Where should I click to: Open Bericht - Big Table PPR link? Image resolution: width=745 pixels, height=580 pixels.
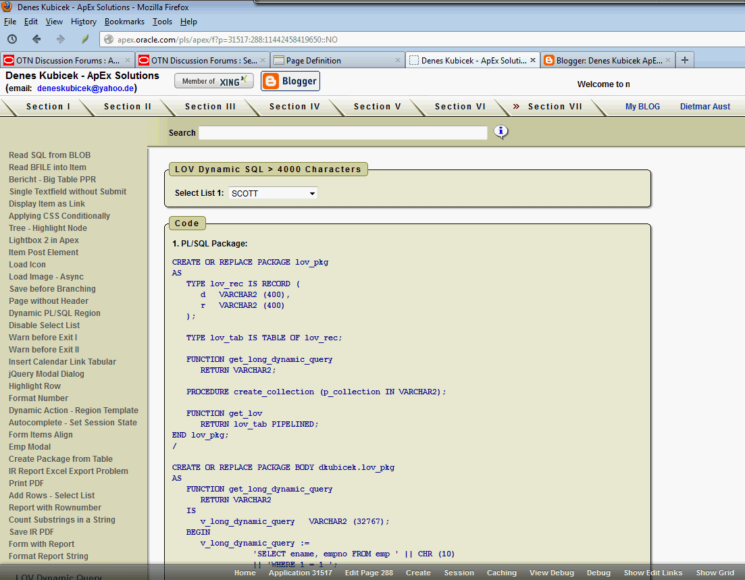(x=52, y=180)
